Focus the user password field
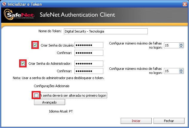This screenshot has width=189, height=128. [89, 45]
